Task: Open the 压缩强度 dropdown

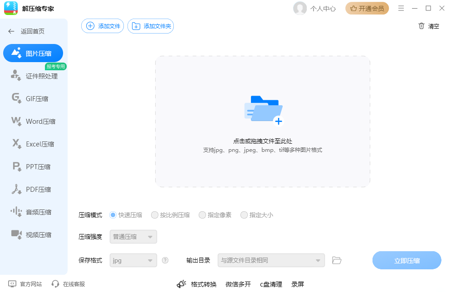Action: [133, 236]
